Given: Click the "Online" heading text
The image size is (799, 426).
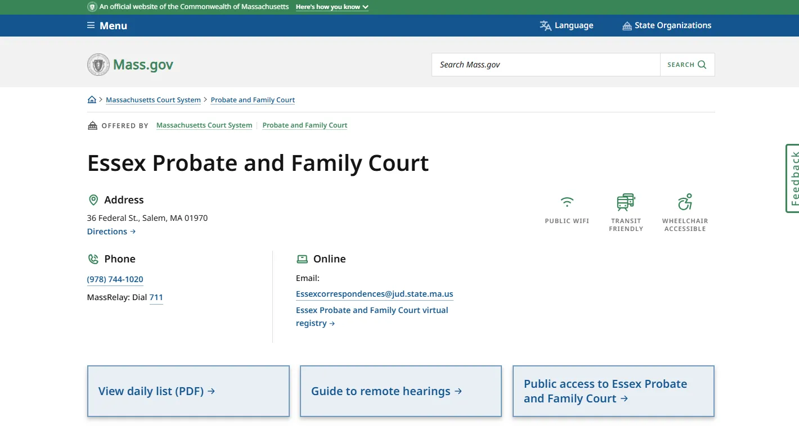Looking at the screenshot, I should point(329,259).
